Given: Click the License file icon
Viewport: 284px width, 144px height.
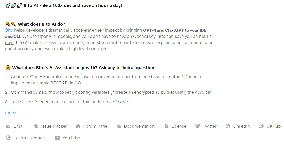Looking at the screenshot, I should point(166,126).
